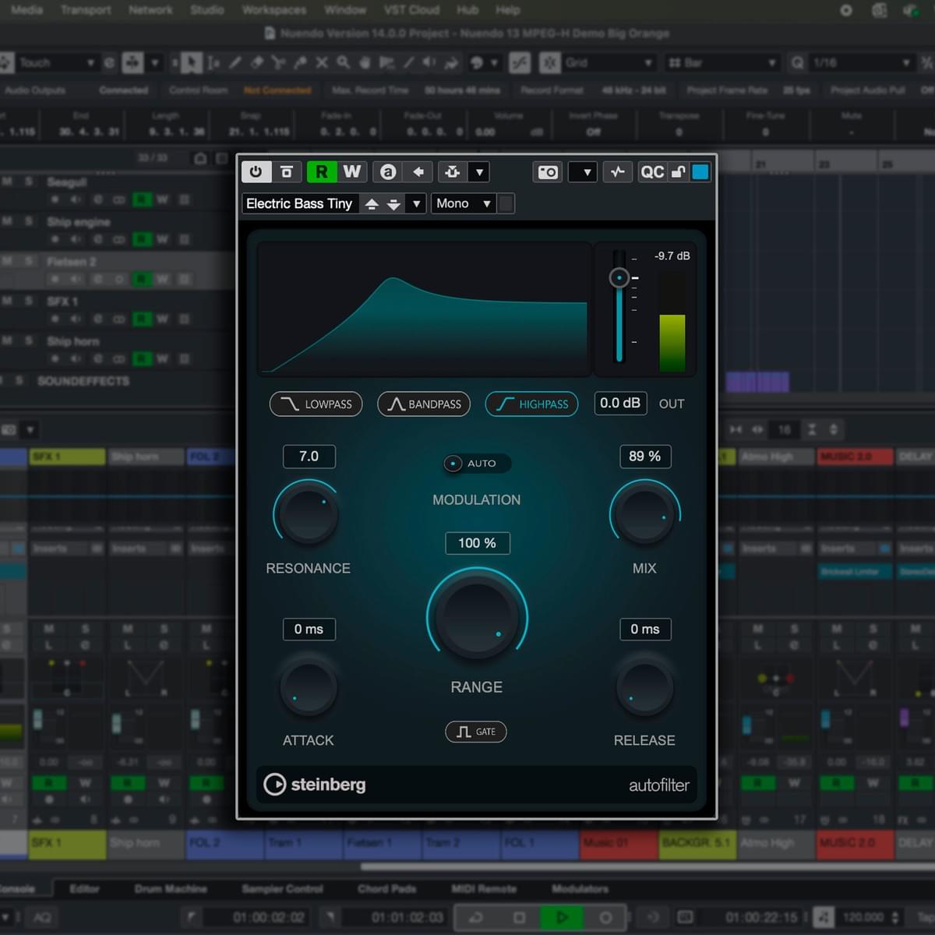This screenshot has width=935, height=935.
Task: Open the QC quick controls button
Action: [651, 172]
